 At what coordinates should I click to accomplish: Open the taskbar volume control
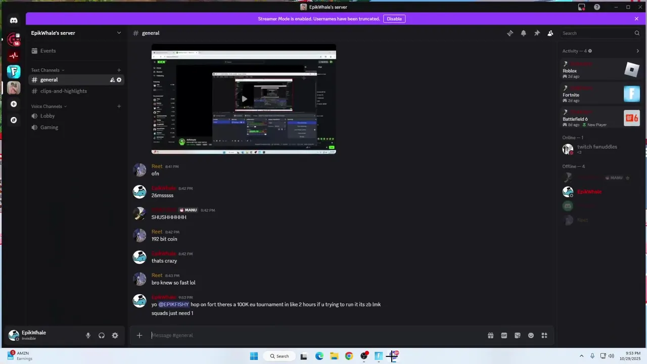click(611, 356)
